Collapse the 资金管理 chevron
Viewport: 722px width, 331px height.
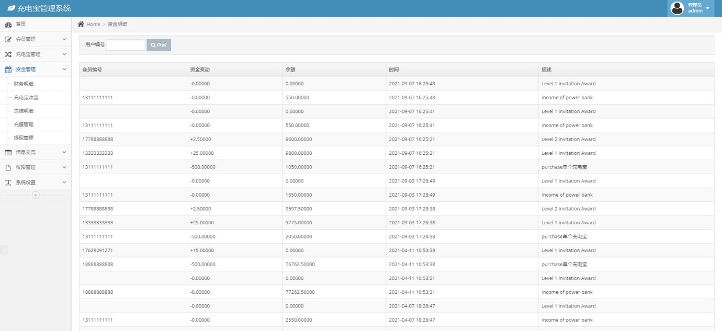click(64, 69)
